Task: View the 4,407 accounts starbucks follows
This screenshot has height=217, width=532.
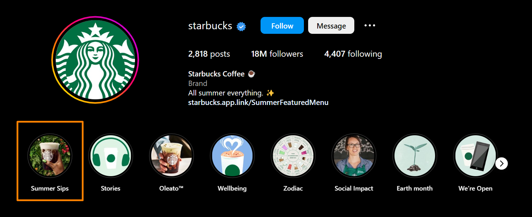Action: click(x=353, y=54)
